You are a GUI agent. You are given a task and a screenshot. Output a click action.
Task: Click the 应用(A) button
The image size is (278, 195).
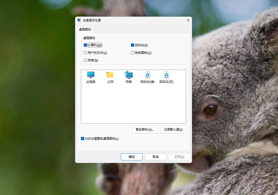(x=179, y=157)
